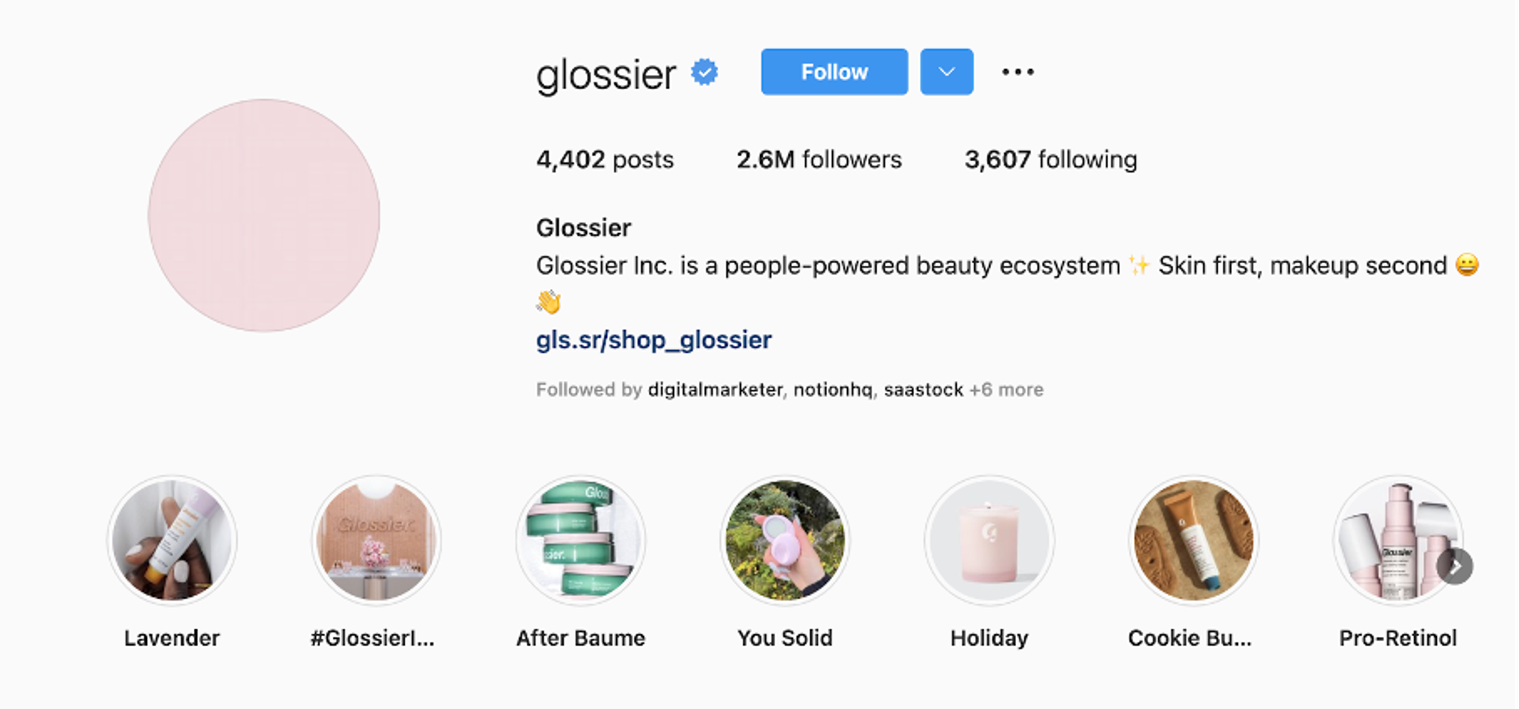Expand the dropdown next to Follow
The height and width of the screenshot is (709, 1519).
pyautogui.click(x=946, y=71)
